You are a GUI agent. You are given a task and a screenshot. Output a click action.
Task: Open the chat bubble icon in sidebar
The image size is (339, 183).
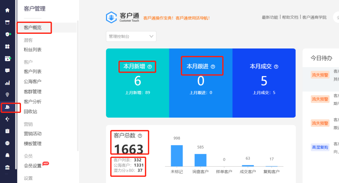point(7,71)
